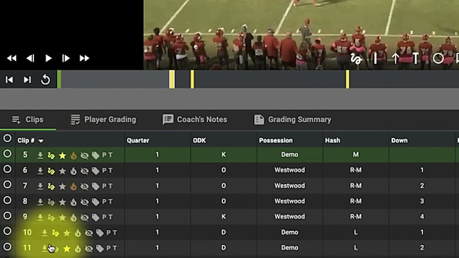Click the Hash value "L" for clip 10
Image resolution: width=459 pixels, height=258 pixels.
(x=356, y=232)
